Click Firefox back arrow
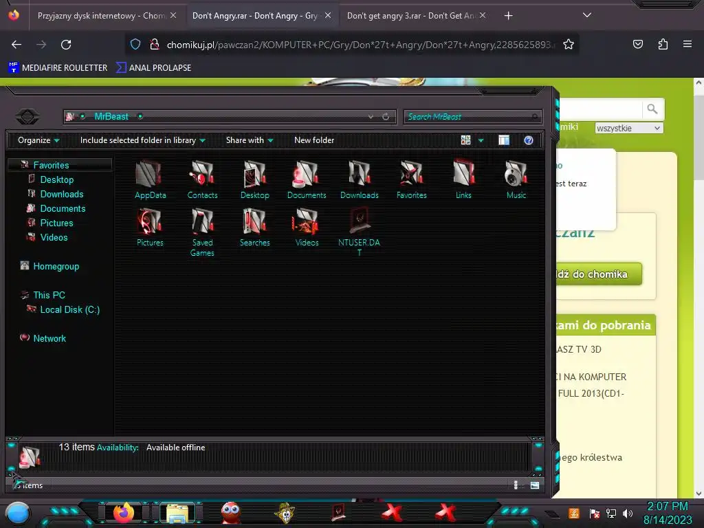 coord(16,45)
